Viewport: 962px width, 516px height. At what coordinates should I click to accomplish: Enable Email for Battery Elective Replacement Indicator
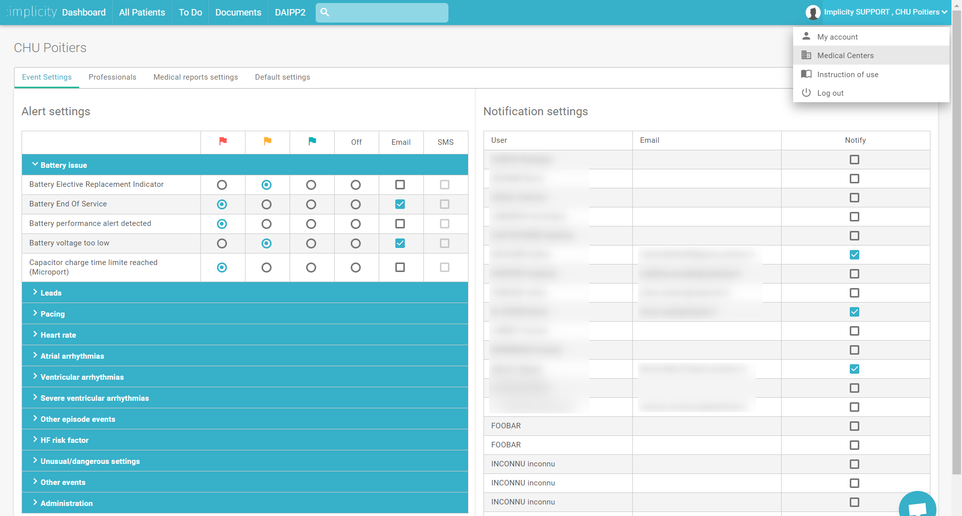click(400, 185)
